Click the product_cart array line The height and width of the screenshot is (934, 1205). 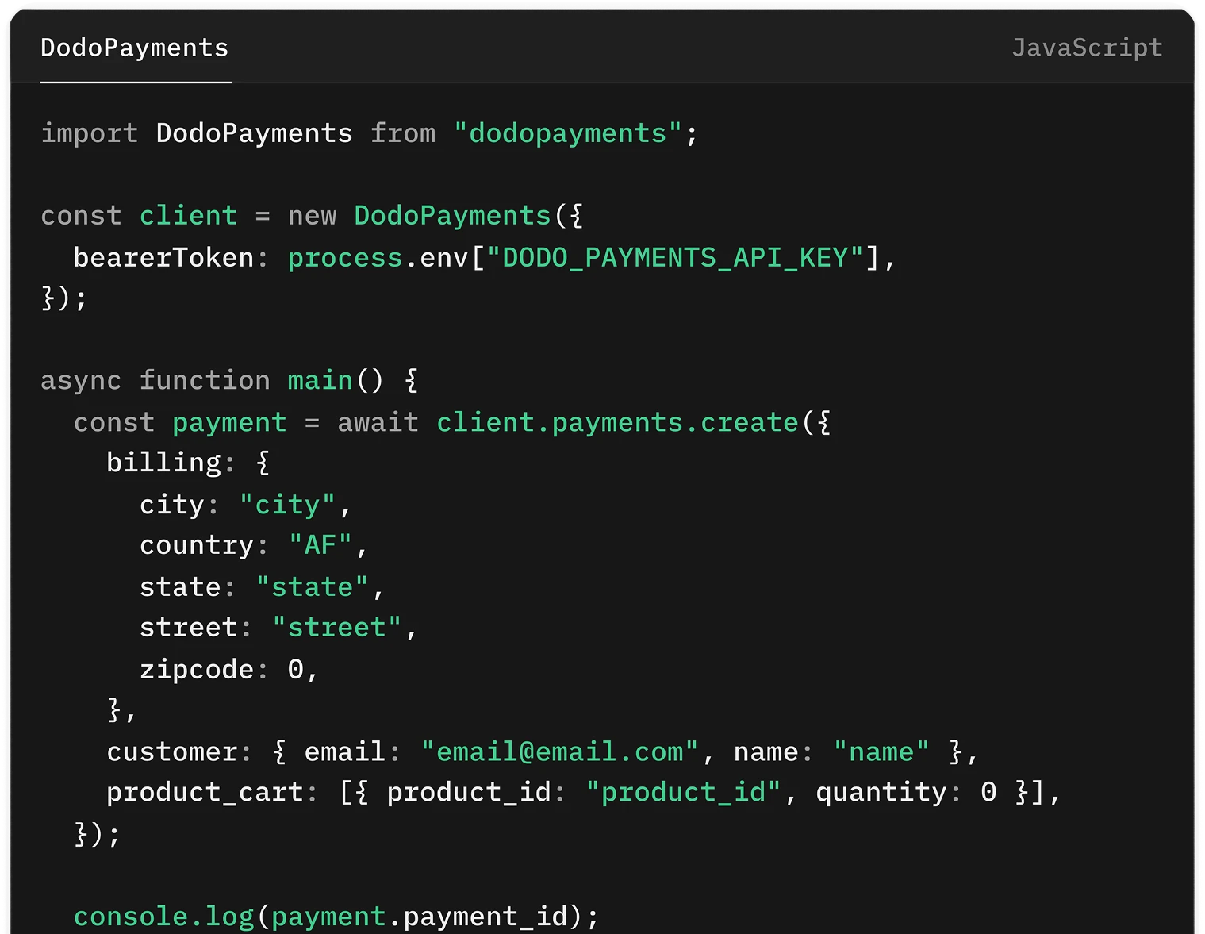click(x=583, y=791)
